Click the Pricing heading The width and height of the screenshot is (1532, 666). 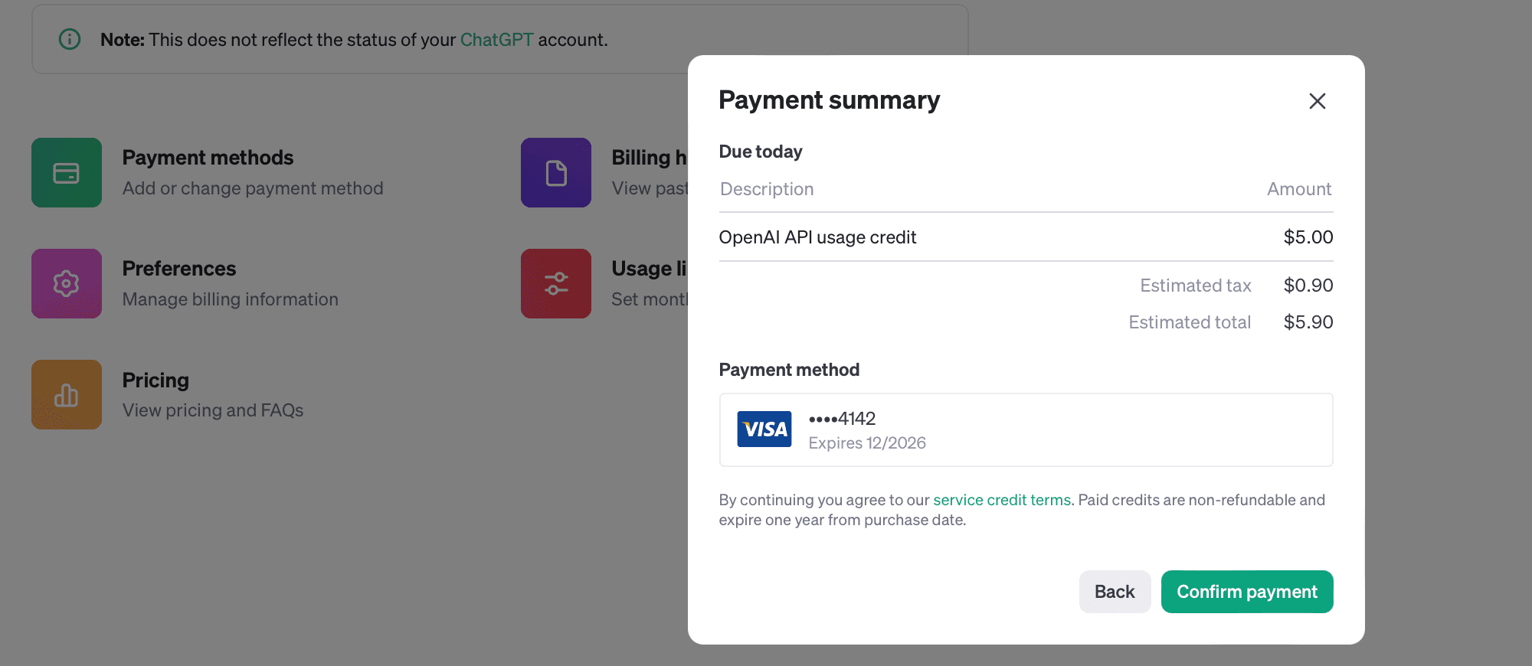tap(155, 380)
